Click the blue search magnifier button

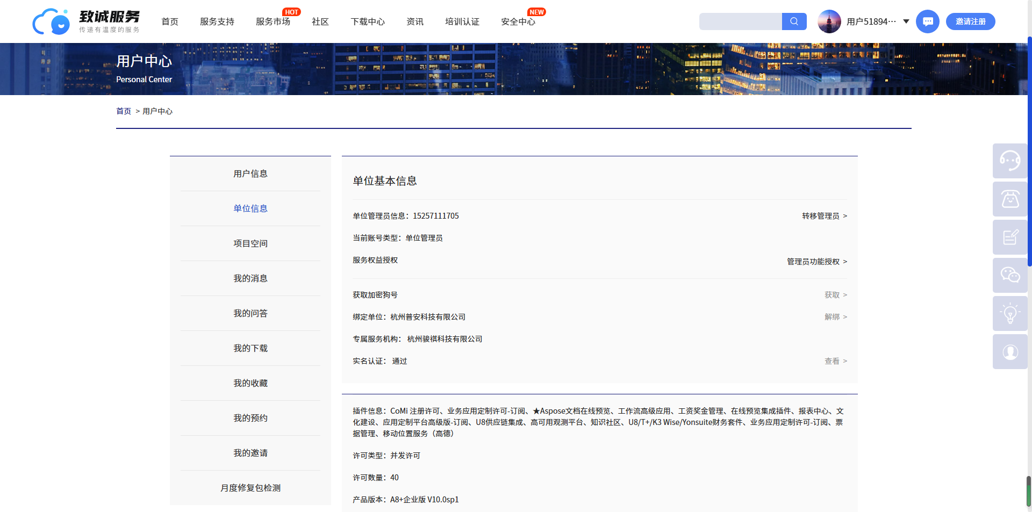tap(794, 21)
